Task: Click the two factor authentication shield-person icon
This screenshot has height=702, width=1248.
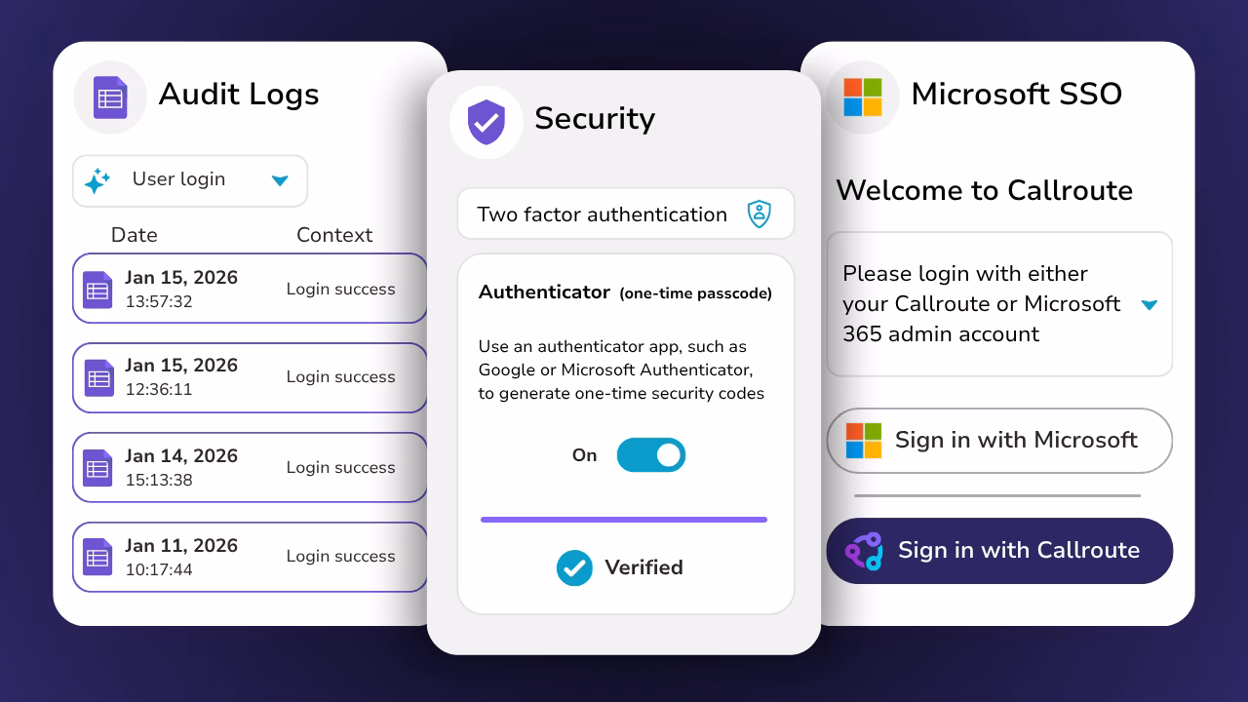Action: [759, 214]
